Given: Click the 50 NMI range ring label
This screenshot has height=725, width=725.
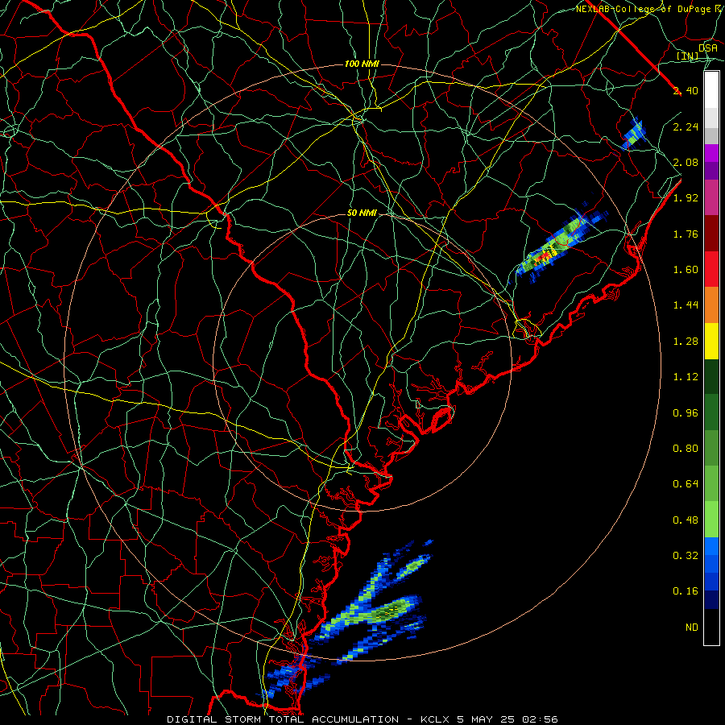Looking at the screenshot, I should [x=362, y=213].
